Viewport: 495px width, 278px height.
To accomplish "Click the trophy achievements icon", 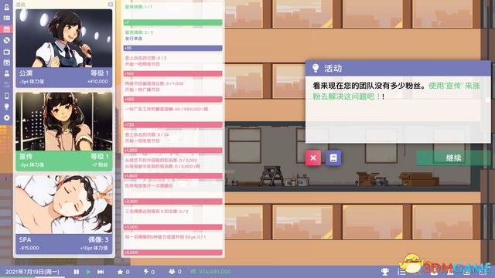I will point(385,272).
